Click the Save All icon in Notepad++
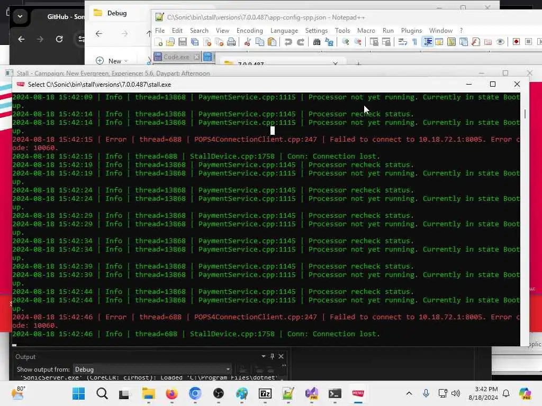 pos(195,42)
